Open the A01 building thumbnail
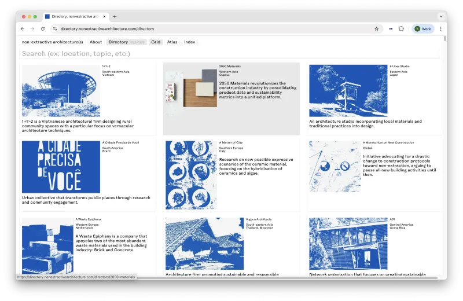This screenshot has height=301, width=463. [348, 244]
